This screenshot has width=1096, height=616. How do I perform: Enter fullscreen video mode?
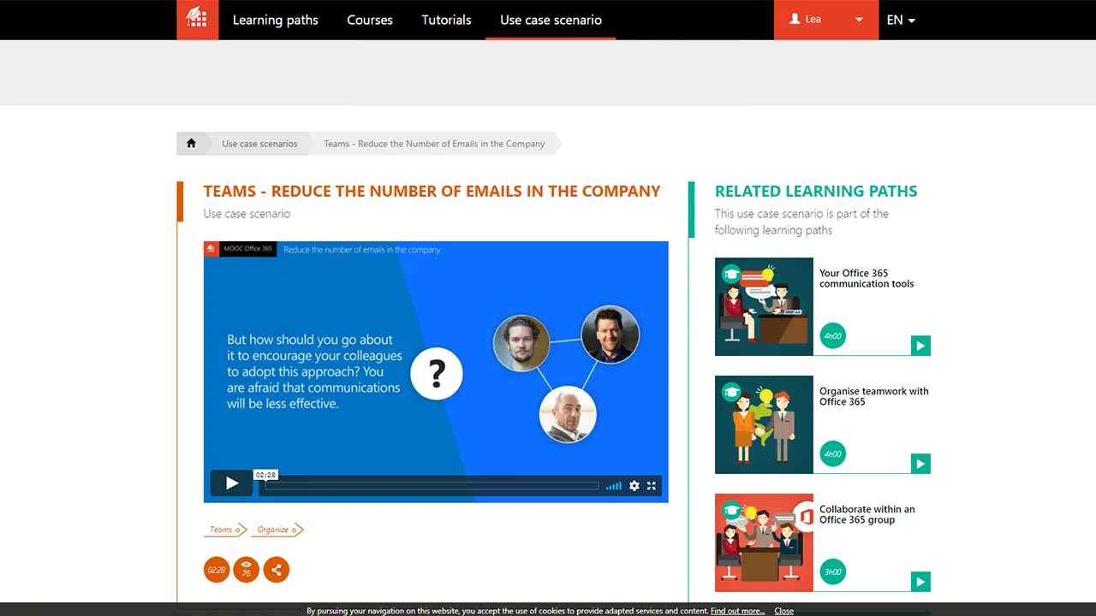click(x=652, y=486)
